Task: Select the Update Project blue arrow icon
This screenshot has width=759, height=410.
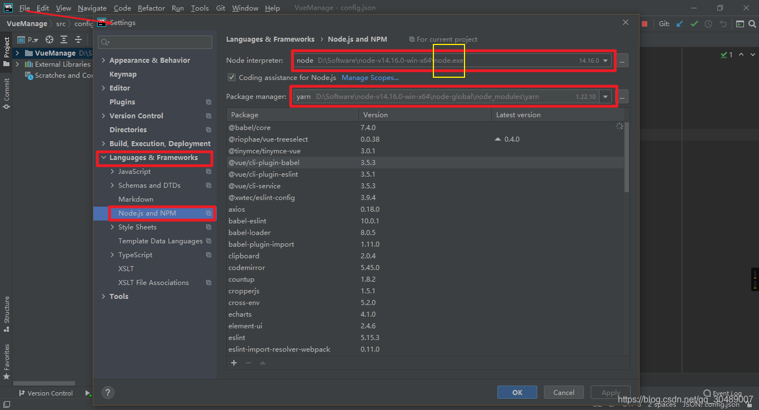Action: point(679,23)
